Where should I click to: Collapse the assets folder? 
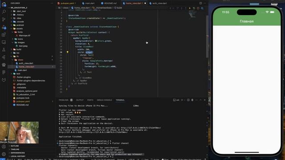pyautogui.click(x=20, y=28)
